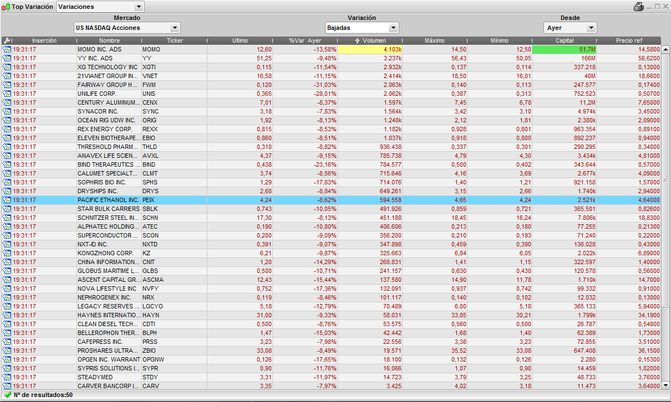Click highlighted volume 4.103k cell
The width and height of the screenshot is (671, 402).
pos(370,49)
